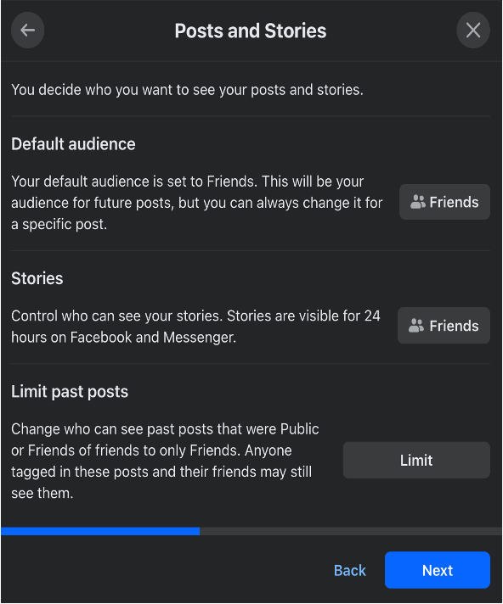Open the Stories audience Friends selector

[444, 326]
